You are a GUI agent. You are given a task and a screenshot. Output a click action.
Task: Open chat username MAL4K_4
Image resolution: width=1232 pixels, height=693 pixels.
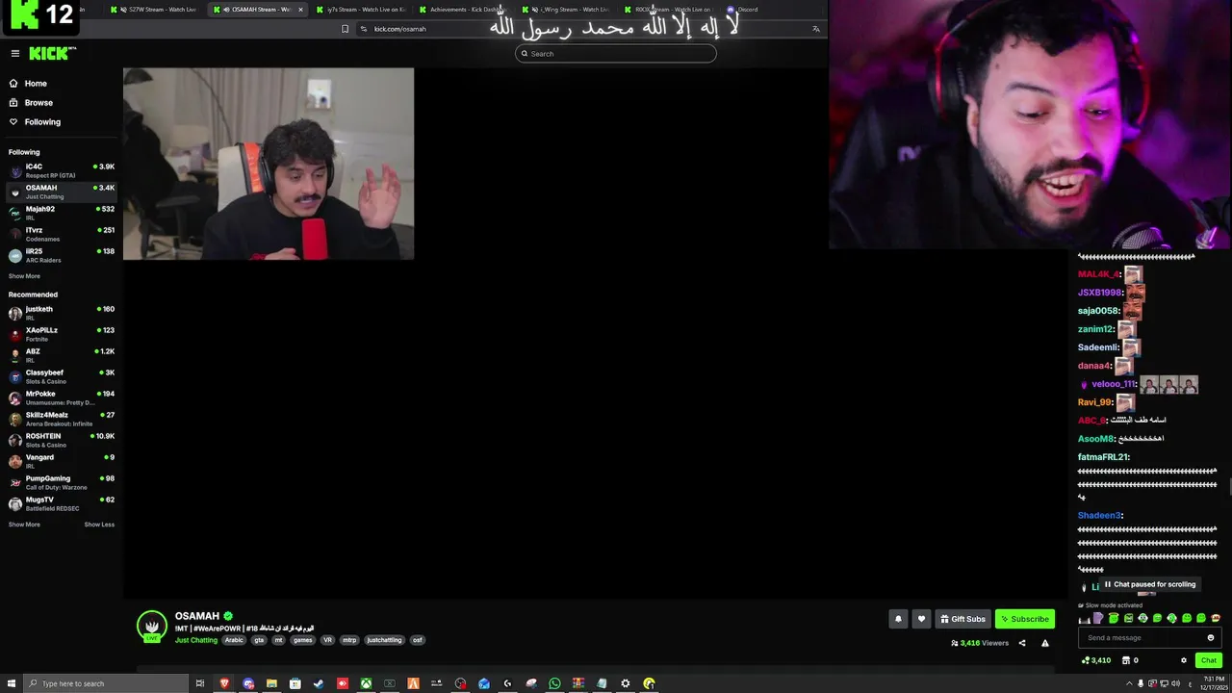pos(1099,274)
